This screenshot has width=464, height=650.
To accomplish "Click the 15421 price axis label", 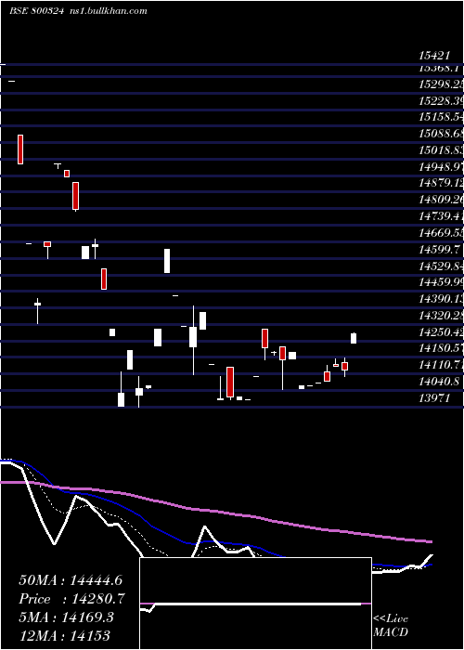I will (433, 55).
